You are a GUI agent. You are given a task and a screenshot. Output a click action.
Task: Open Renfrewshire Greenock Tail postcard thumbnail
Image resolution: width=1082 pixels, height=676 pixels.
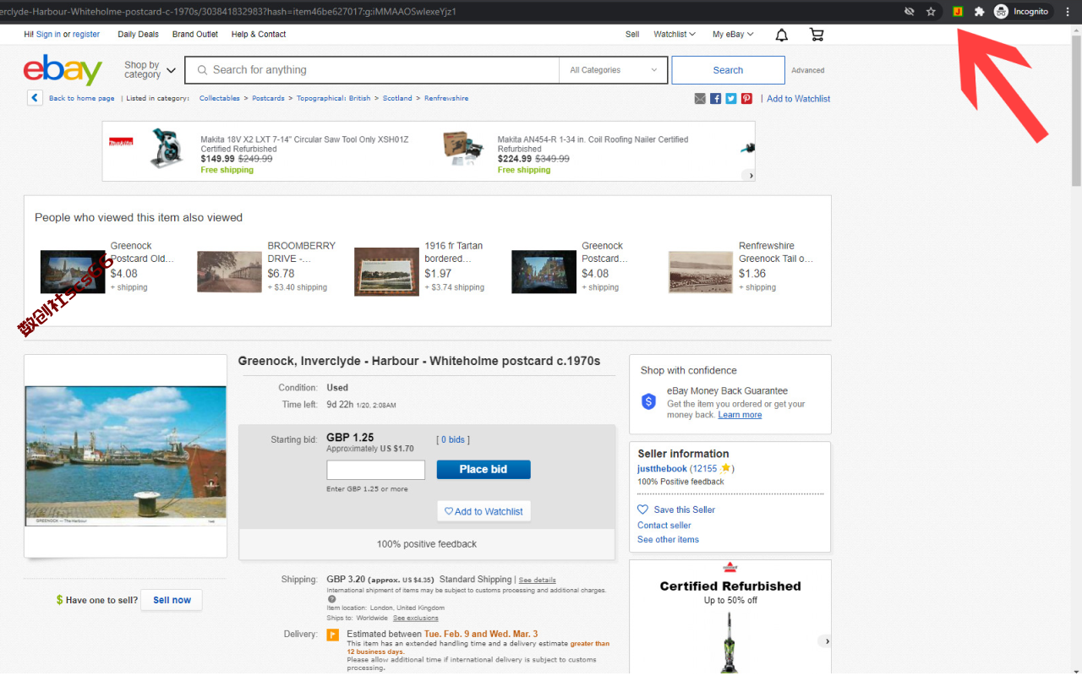click(701, 271)
